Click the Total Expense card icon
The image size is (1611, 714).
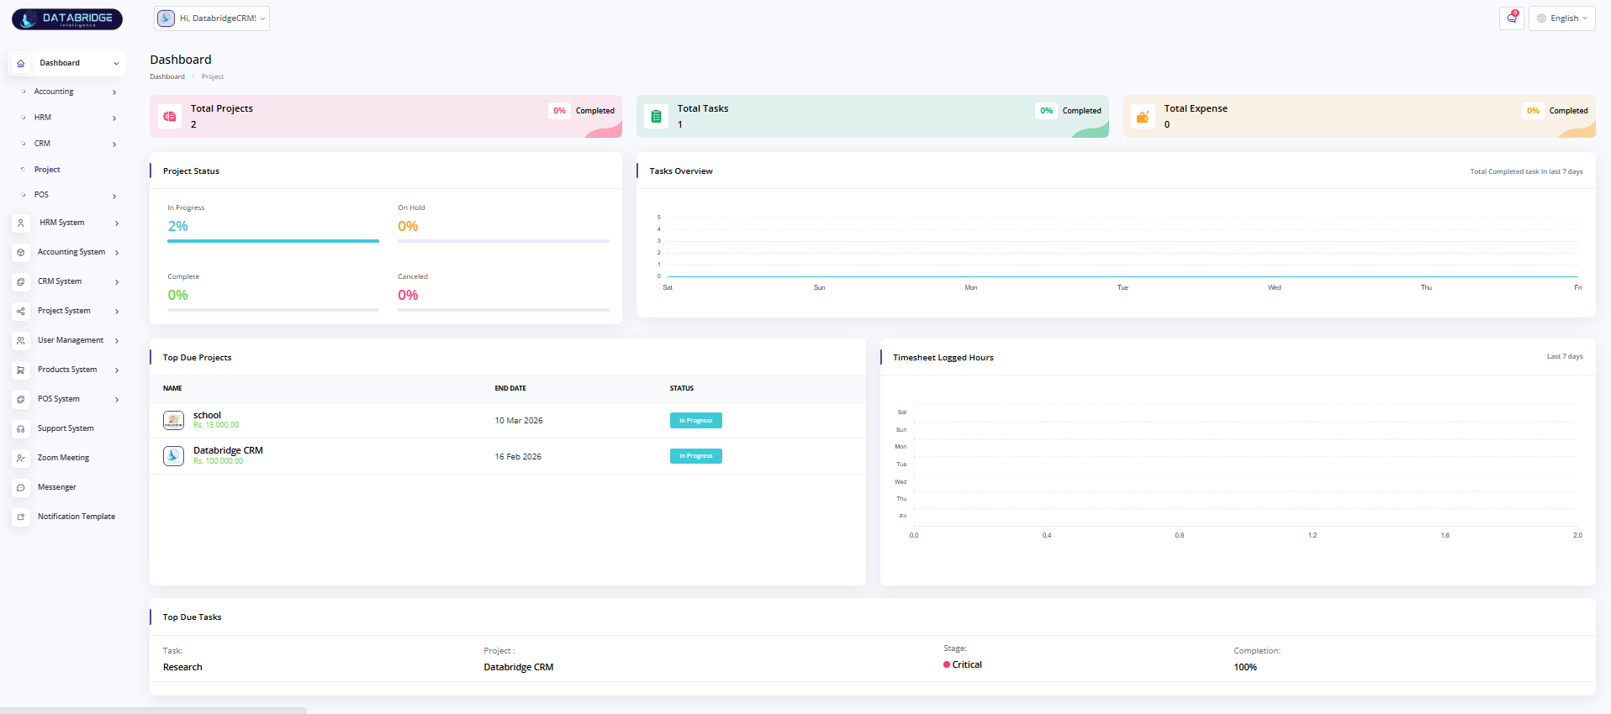point(1143,117)
